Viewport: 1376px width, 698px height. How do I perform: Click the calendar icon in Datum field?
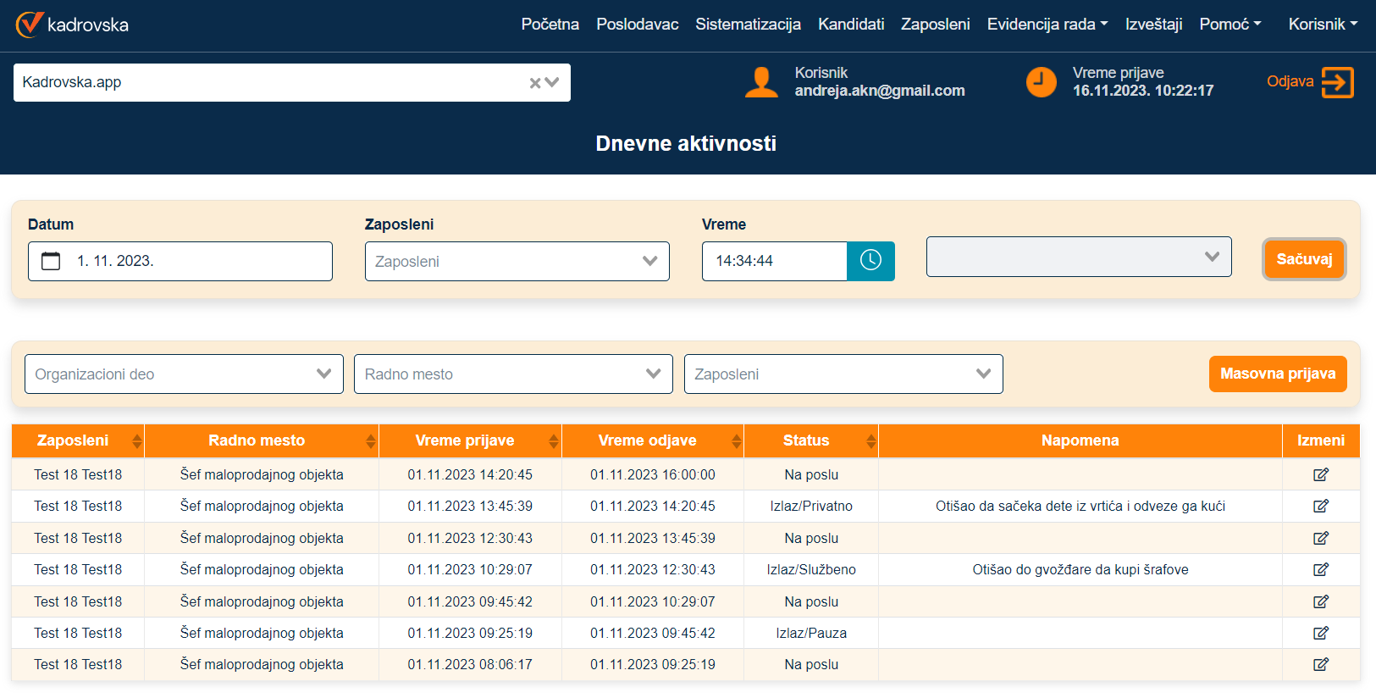(51, 261)
